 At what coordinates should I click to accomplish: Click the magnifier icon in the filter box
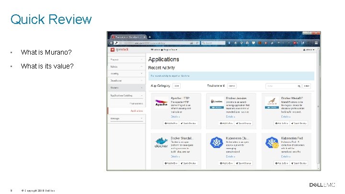click(299, 86)
